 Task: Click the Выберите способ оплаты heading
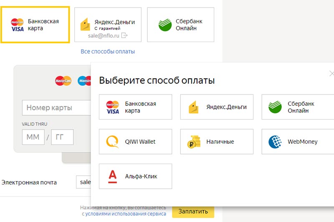coord(157,80)
